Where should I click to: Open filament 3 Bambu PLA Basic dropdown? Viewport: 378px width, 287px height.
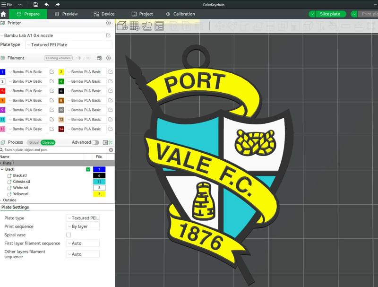pyautogui.click(x=27, y=81)
